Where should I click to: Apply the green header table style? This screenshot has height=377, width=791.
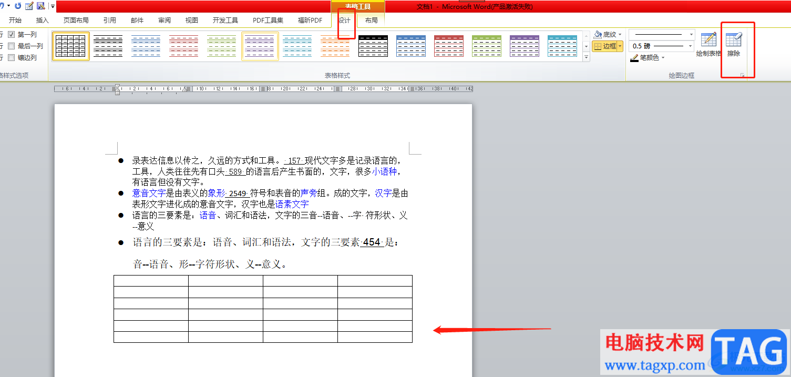[487, 46]
